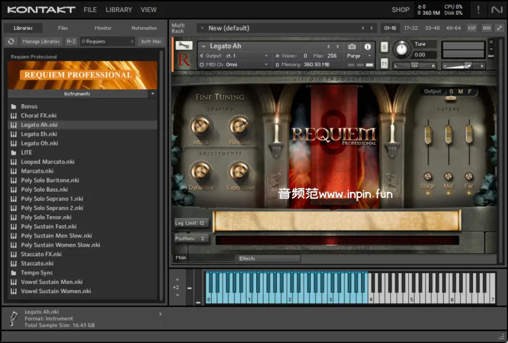The image size is (508, 343).
Task: Open the Effects tab of the instrument
Action: (268, 258)
